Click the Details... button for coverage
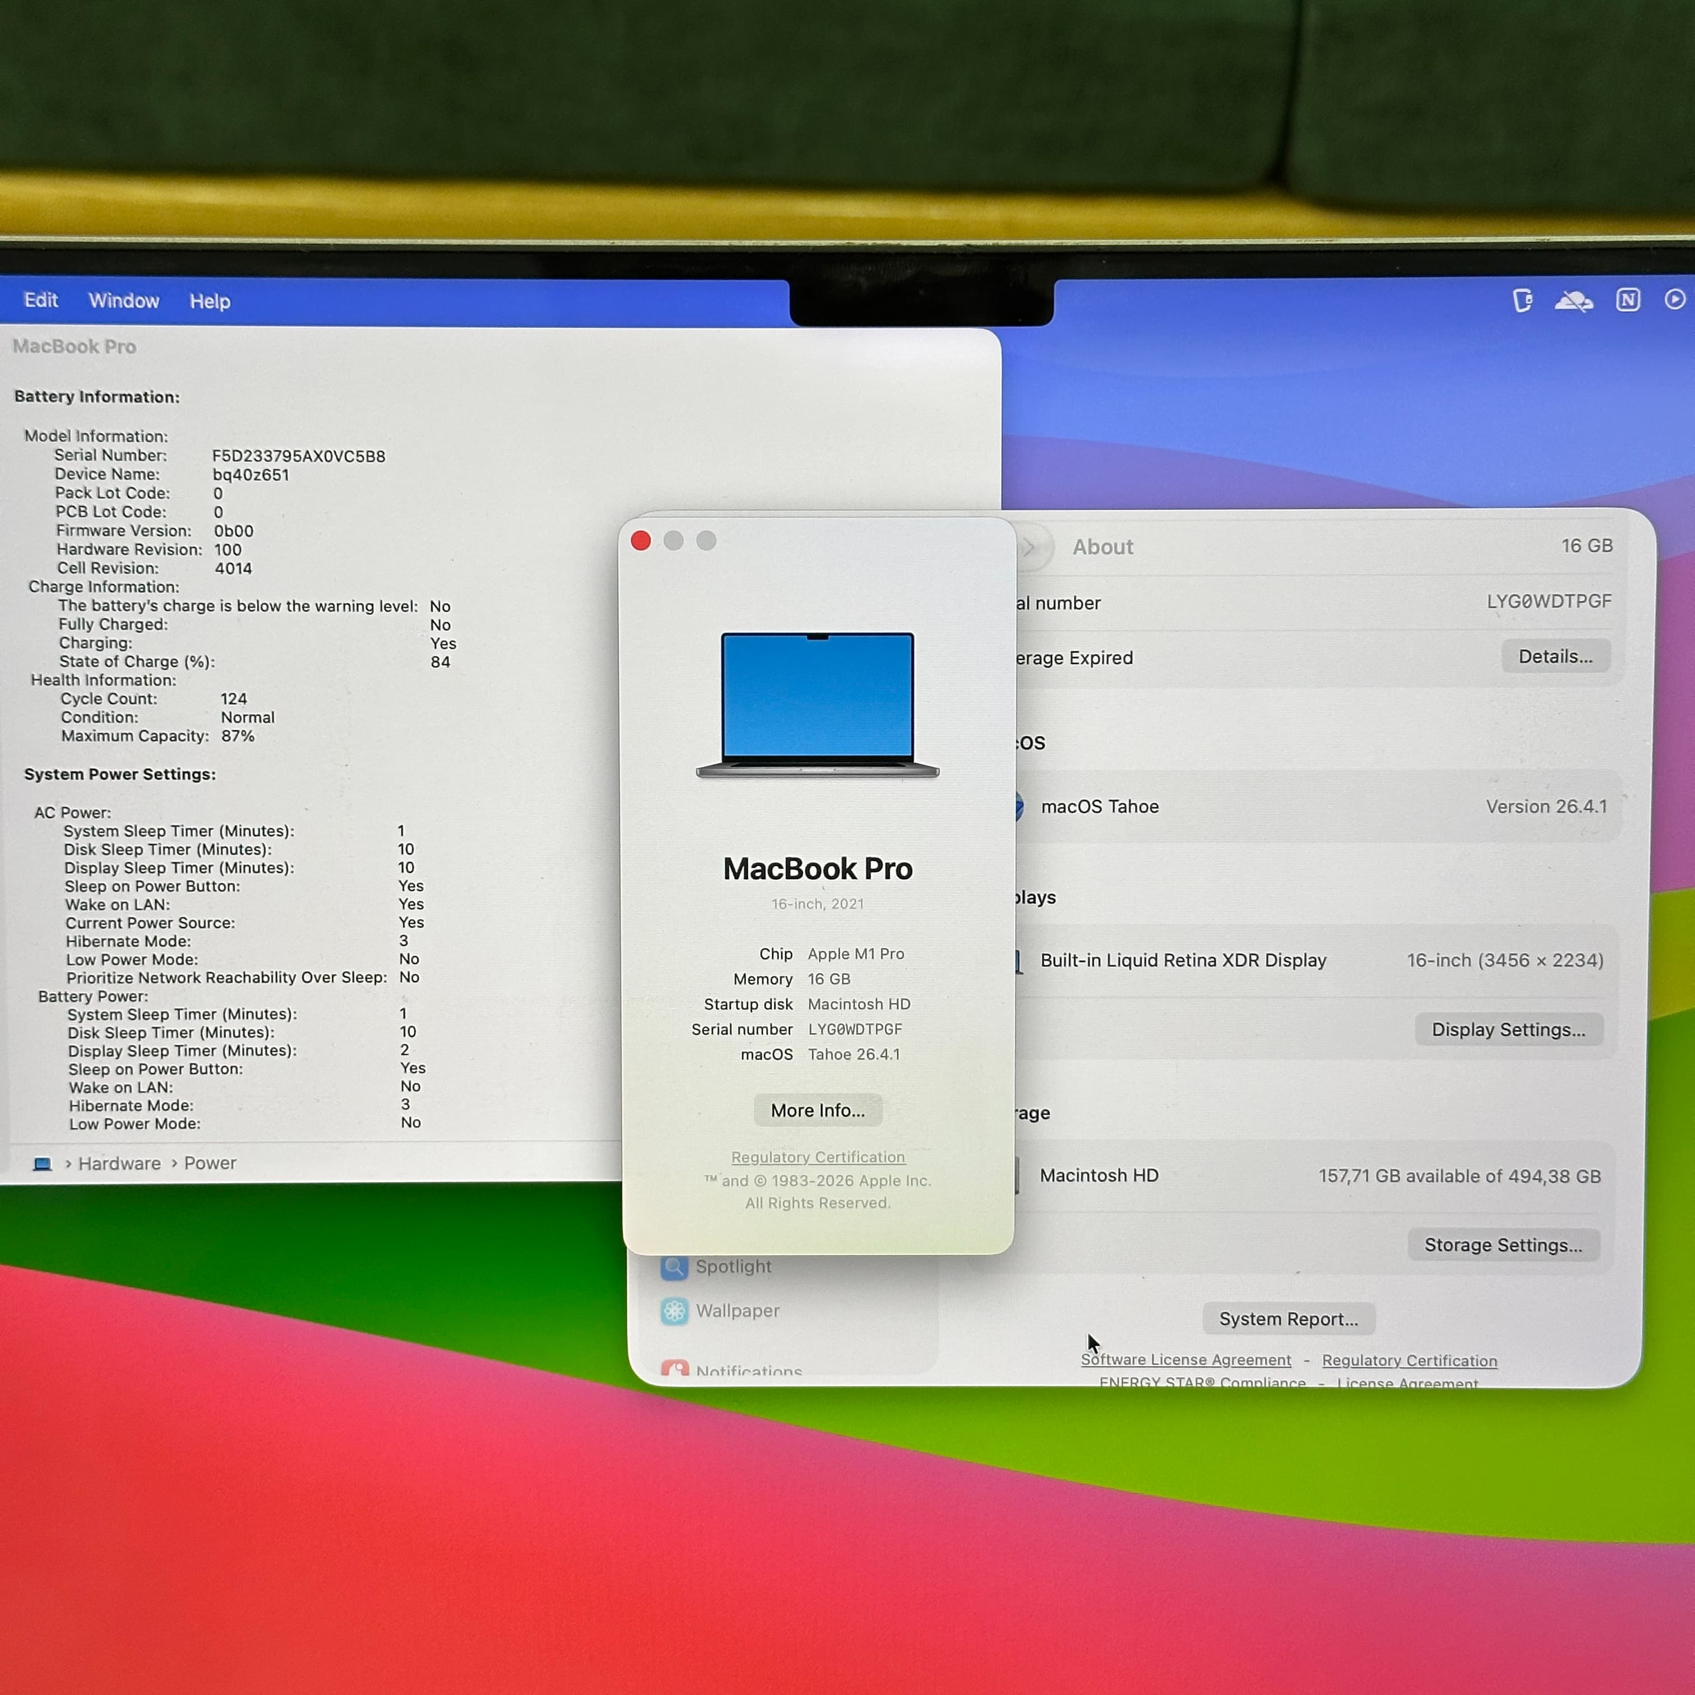The image size is (1695, 1695). click(1555, 656)
